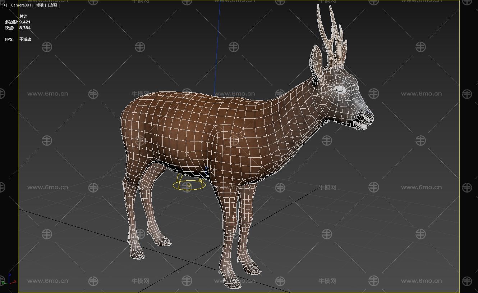
Task: Open the [+] viewport general menu
Action: coord(4,5)
